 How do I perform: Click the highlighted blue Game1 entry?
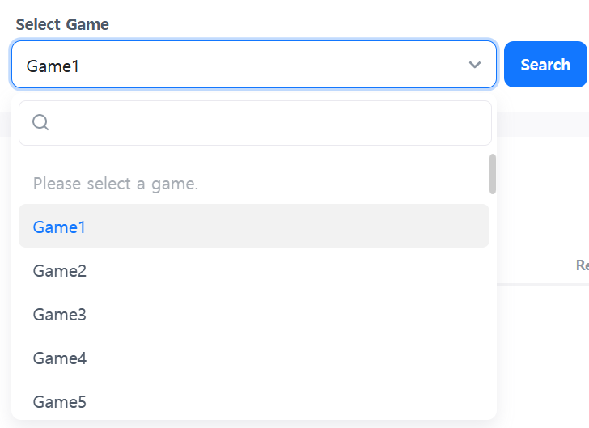pyautogui.click(x=59, y=227)
